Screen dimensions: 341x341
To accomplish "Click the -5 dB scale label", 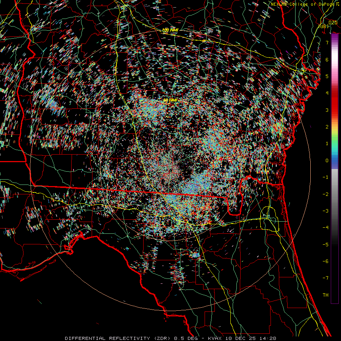I will coord(325,245).
